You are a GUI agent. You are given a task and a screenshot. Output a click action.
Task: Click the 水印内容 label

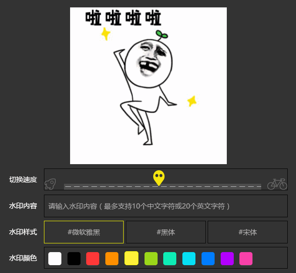coord(23,206)
